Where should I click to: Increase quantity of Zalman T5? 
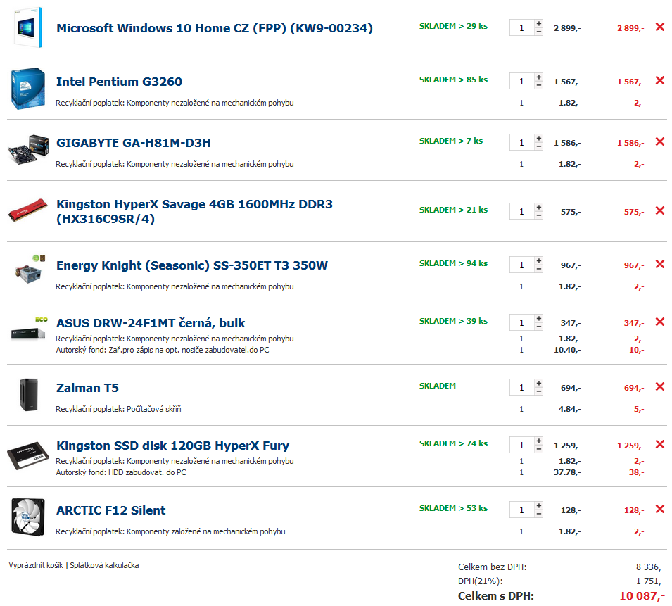pos(539,384)
